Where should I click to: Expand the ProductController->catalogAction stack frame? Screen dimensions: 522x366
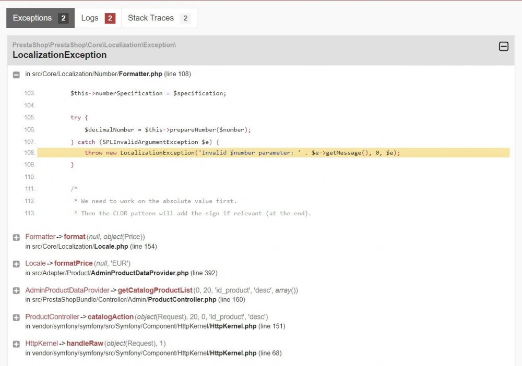(x=16, y=317)
